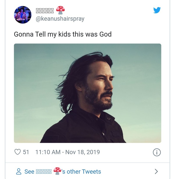Click the mushroom emoji in the bottom link

pyautogui.click(x=57, y=171)
